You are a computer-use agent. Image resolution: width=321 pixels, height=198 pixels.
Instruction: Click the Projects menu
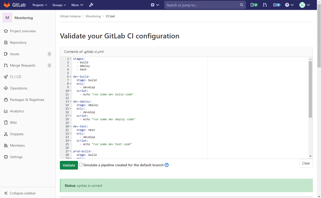39,5
